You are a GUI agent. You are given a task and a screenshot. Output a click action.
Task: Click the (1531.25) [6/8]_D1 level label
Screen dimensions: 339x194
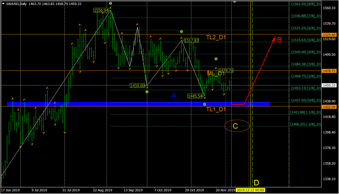306,28
